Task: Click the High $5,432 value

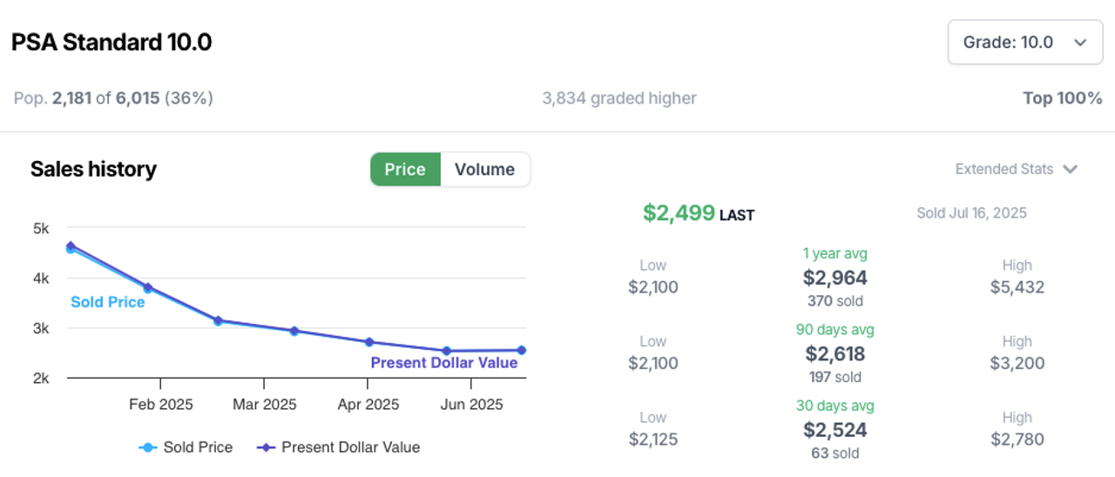Action: [x=1017, y=287]
